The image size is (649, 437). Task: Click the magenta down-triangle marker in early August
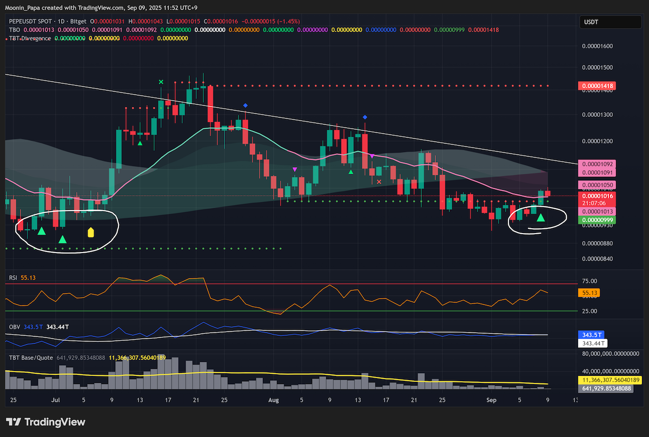pos(294,169)
